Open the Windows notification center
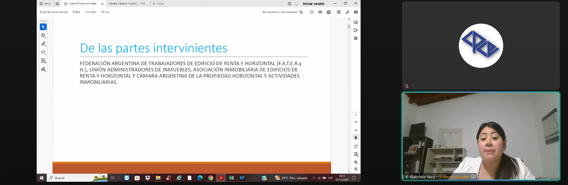 pos(354,178)
